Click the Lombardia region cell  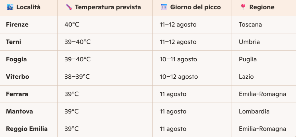coord(254,111)
